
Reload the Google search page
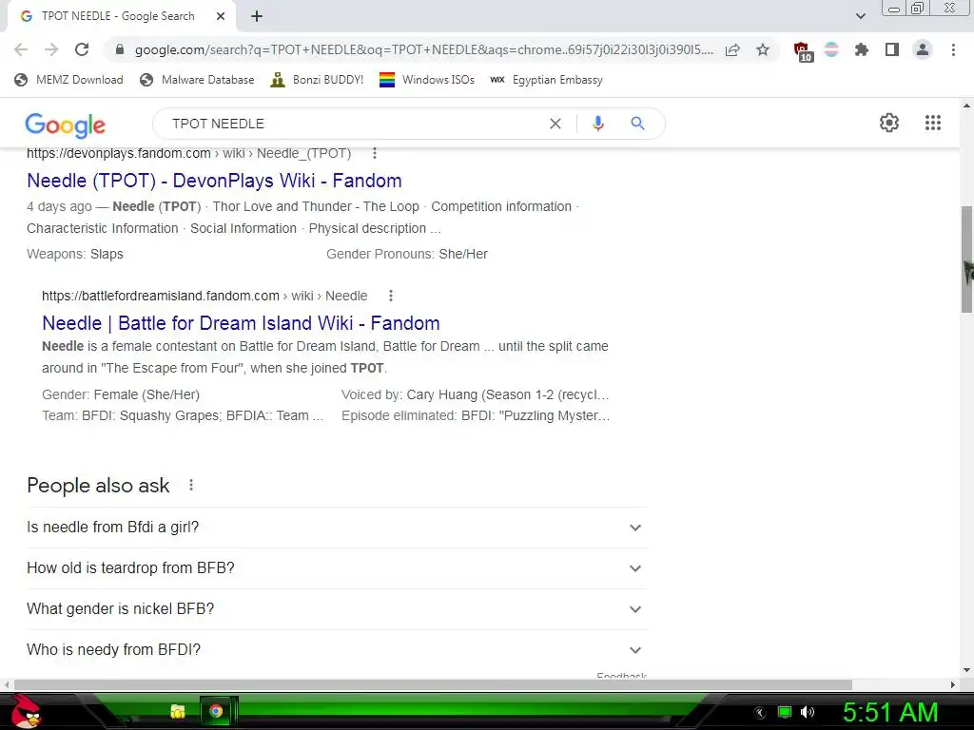point(82,49)
